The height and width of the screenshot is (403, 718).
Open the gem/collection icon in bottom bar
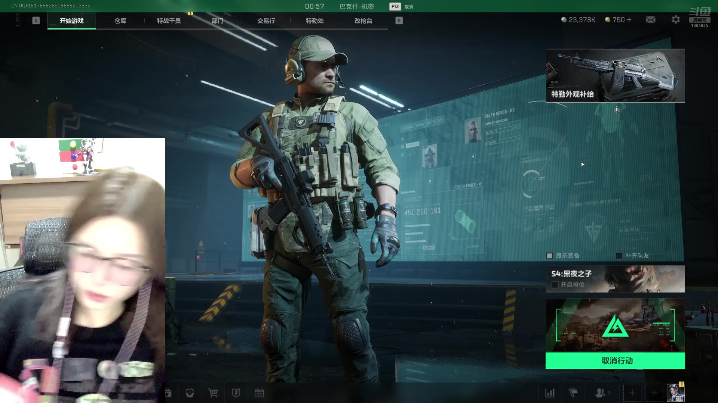190,393
